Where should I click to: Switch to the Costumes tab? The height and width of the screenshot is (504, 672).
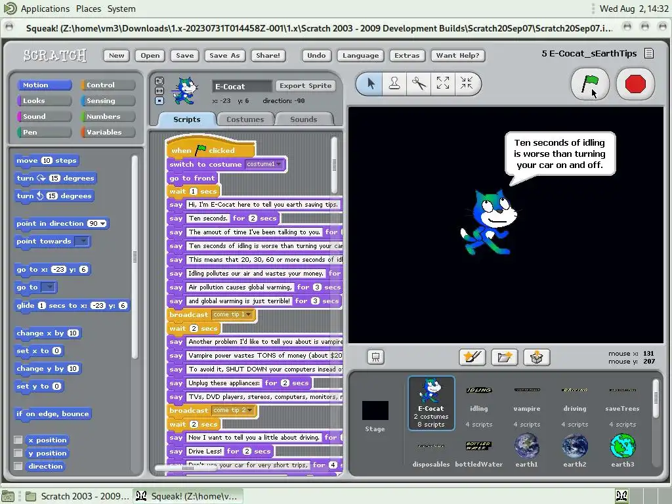[x=245, y=119]
